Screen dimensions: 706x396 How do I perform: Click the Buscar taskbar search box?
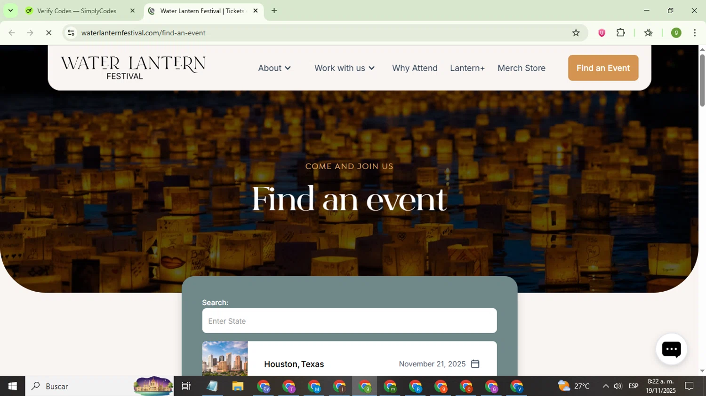click(x=99, y=386)
